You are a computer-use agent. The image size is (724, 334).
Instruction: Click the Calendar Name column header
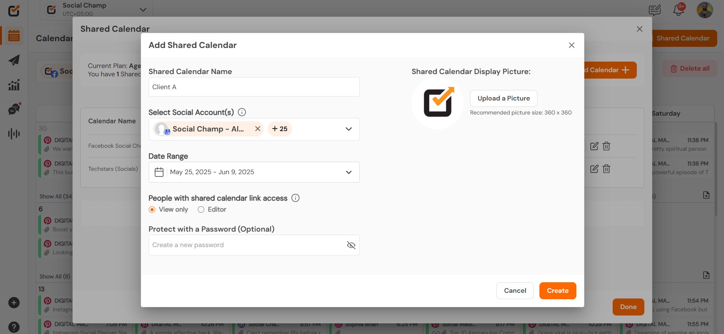pos(112,121)
